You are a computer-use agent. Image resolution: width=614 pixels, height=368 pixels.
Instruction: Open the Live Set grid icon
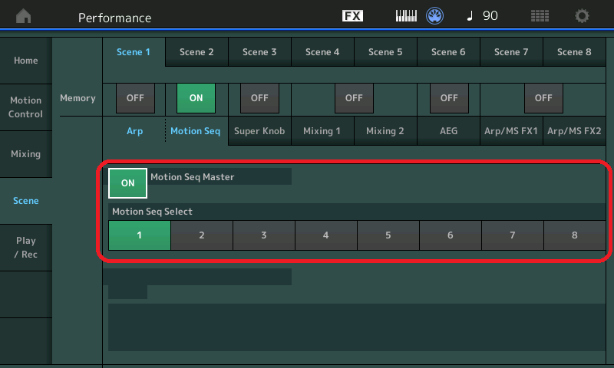point(540,16)
